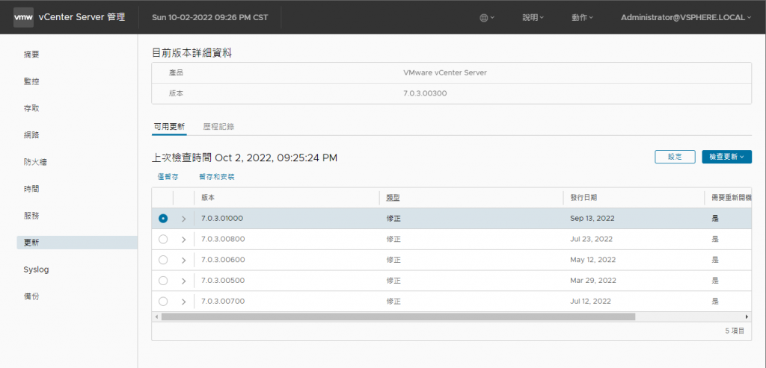Click the 7.0.3.00300 current version value
Image resolution: width=766 pixels, height=368 pixels.
point(425,93)
